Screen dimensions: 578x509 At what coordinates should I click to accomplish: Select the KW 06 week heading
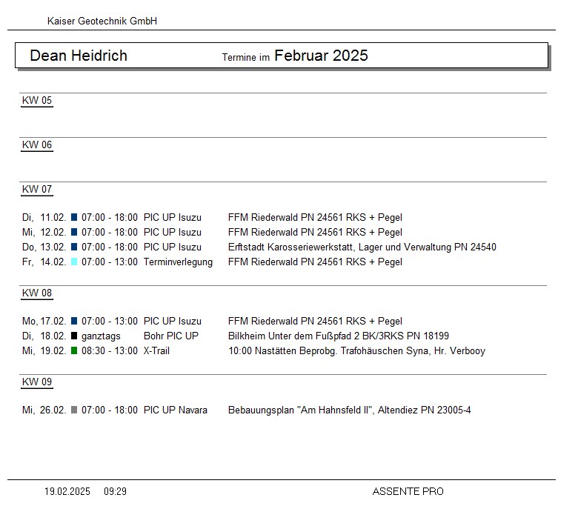[x=37, y=145]
